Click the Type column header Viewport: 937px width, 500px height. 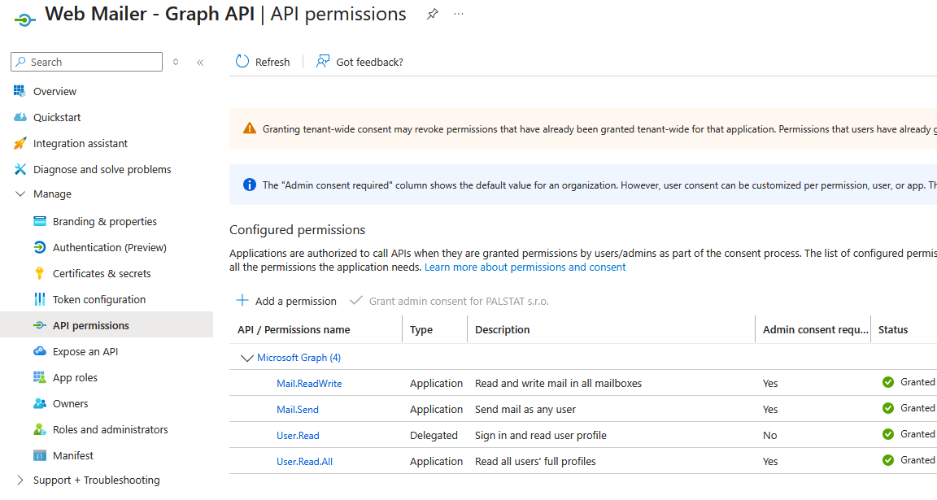click(x=421, y=330)
